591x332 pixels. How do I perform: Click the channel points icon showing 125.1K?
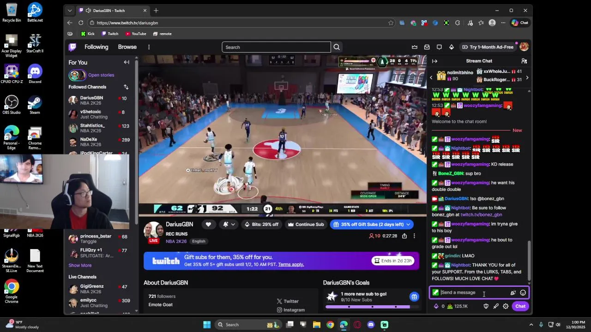point(450,306)
